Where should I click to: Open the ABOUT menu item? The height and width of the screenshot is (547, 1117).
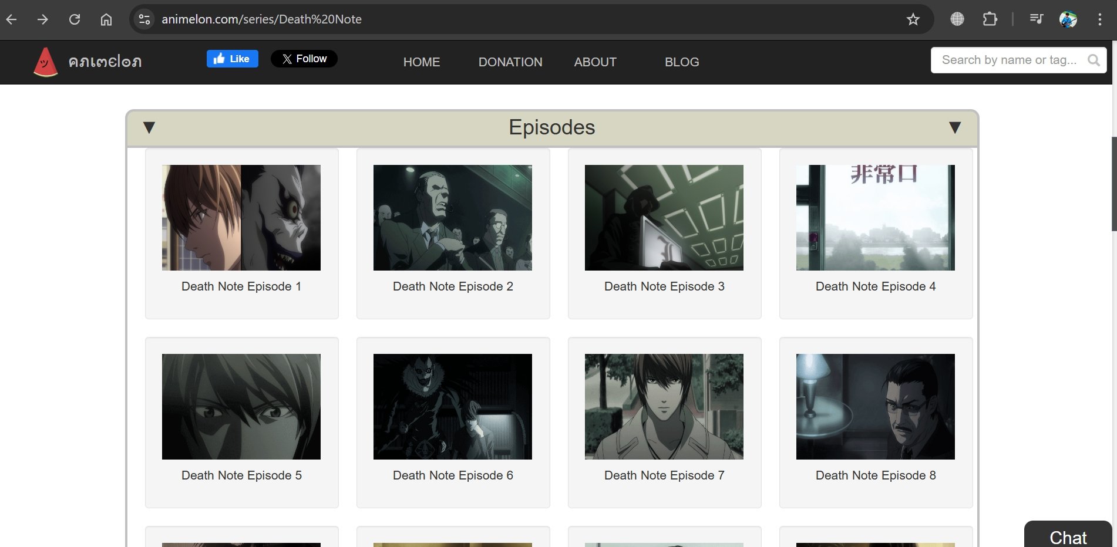click(x=595, y=62)
